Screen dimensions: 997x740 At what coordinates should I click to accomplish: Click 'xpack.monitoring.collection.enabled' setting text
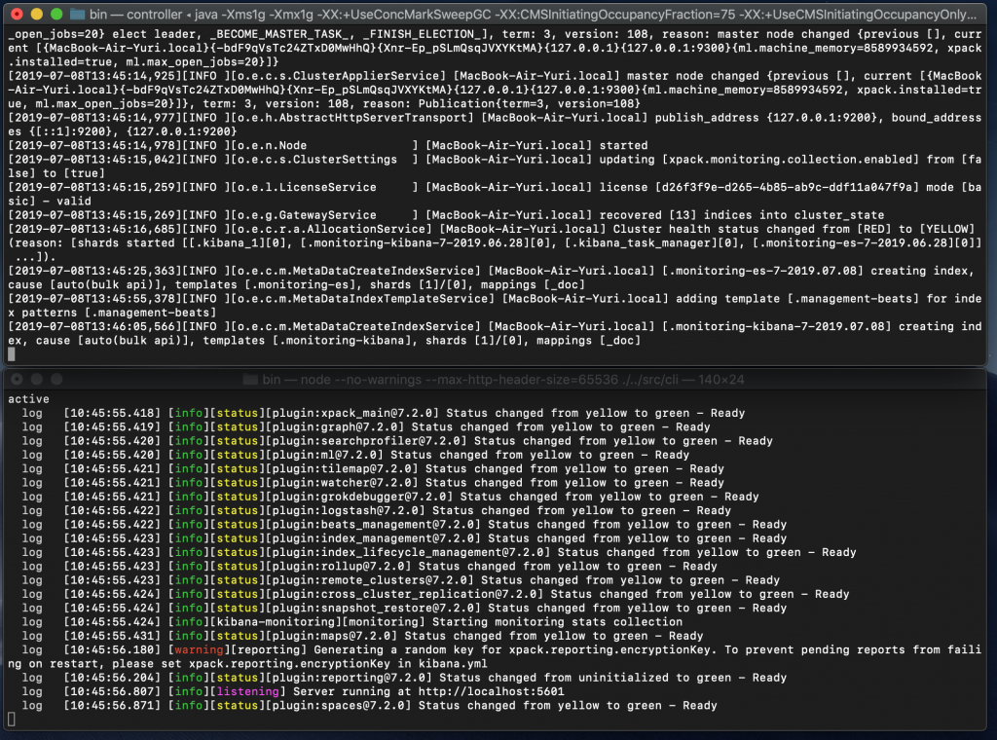pos(791,160)
